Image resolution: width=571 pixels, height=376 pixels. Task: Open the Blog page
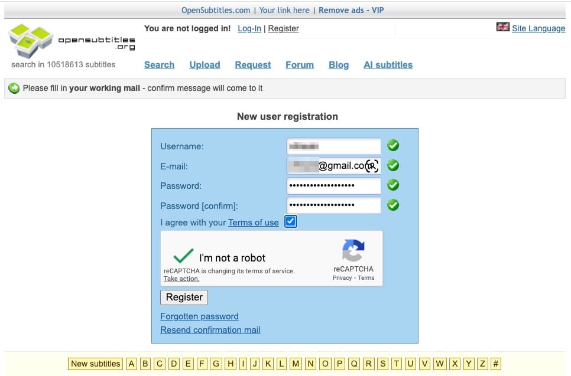pyautogui.click(x=339, y=65)
